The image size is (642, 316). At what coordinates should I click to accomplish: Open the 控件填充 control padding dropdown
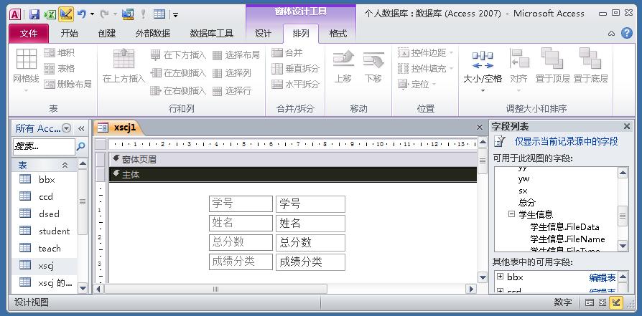[x=426, y=68]
